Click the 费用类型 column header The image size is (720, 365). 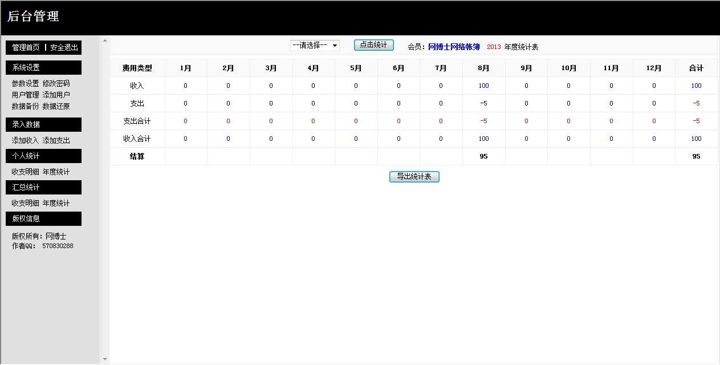(x=137, y=68)
